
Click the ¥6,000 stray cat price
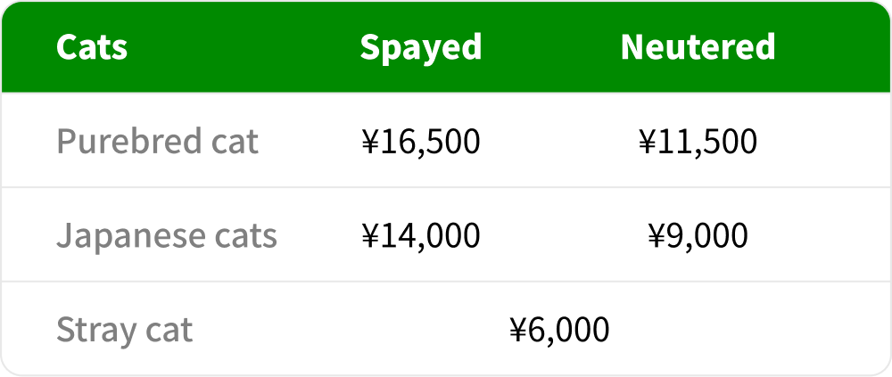coord(559,330)
